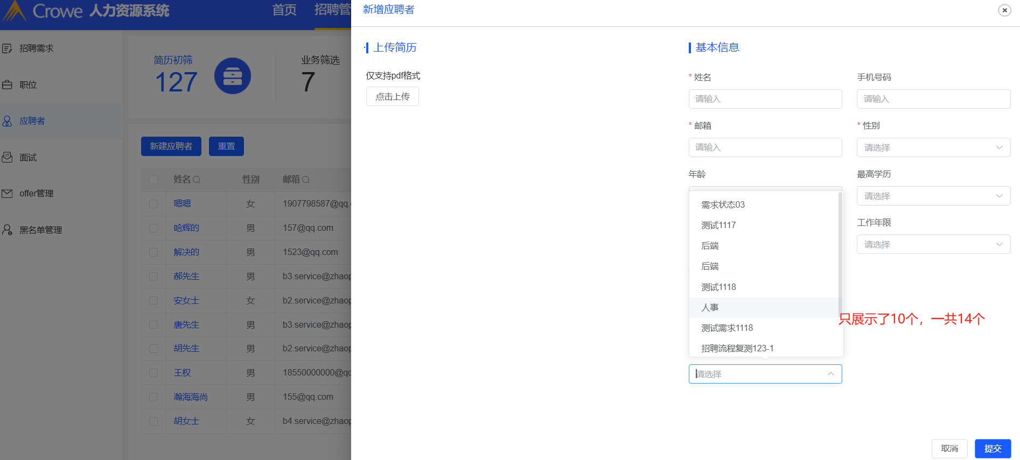This screenshot has height=460, width=1020.
Task: Click the 简历初筛 count 127
Action: tap(176, 82)
